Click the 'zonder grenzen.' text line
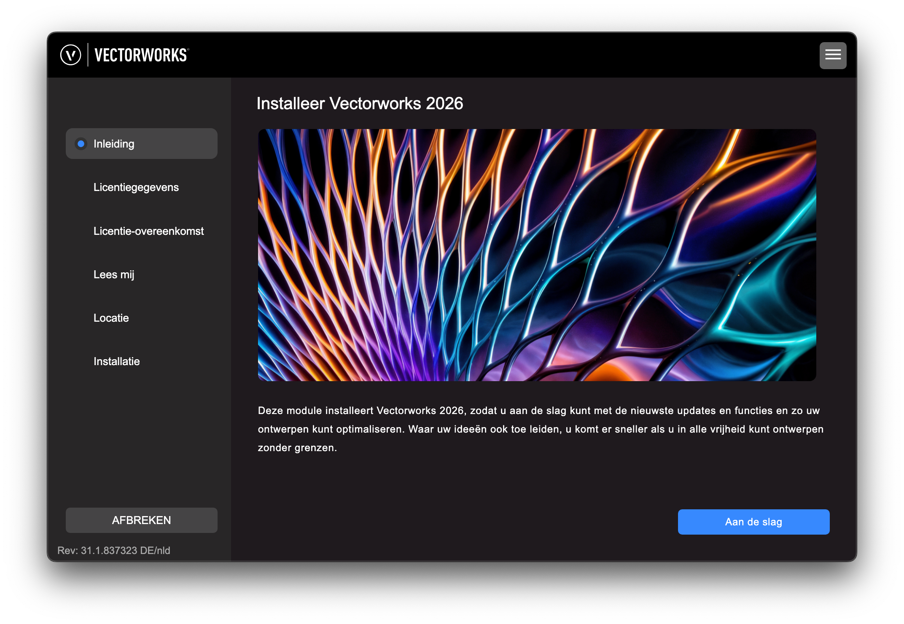This screenshot has height=624, width=904. click(x=297, y=448)
